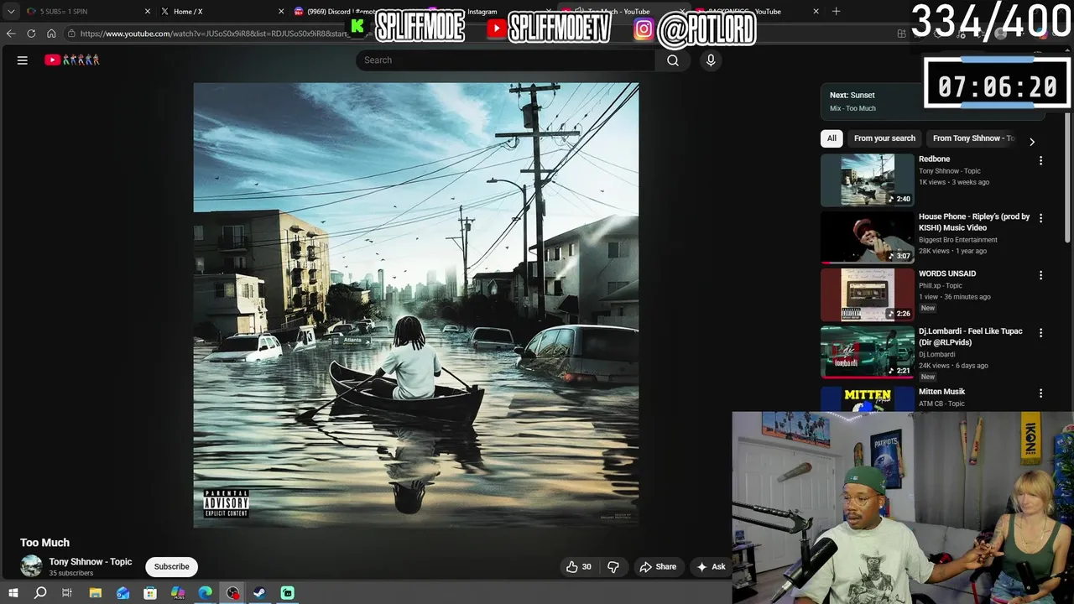Open Microsoft Edge from taskbar
This screenshot has width=1074, height=604.
pyautogui.click(x=206, y=593)
